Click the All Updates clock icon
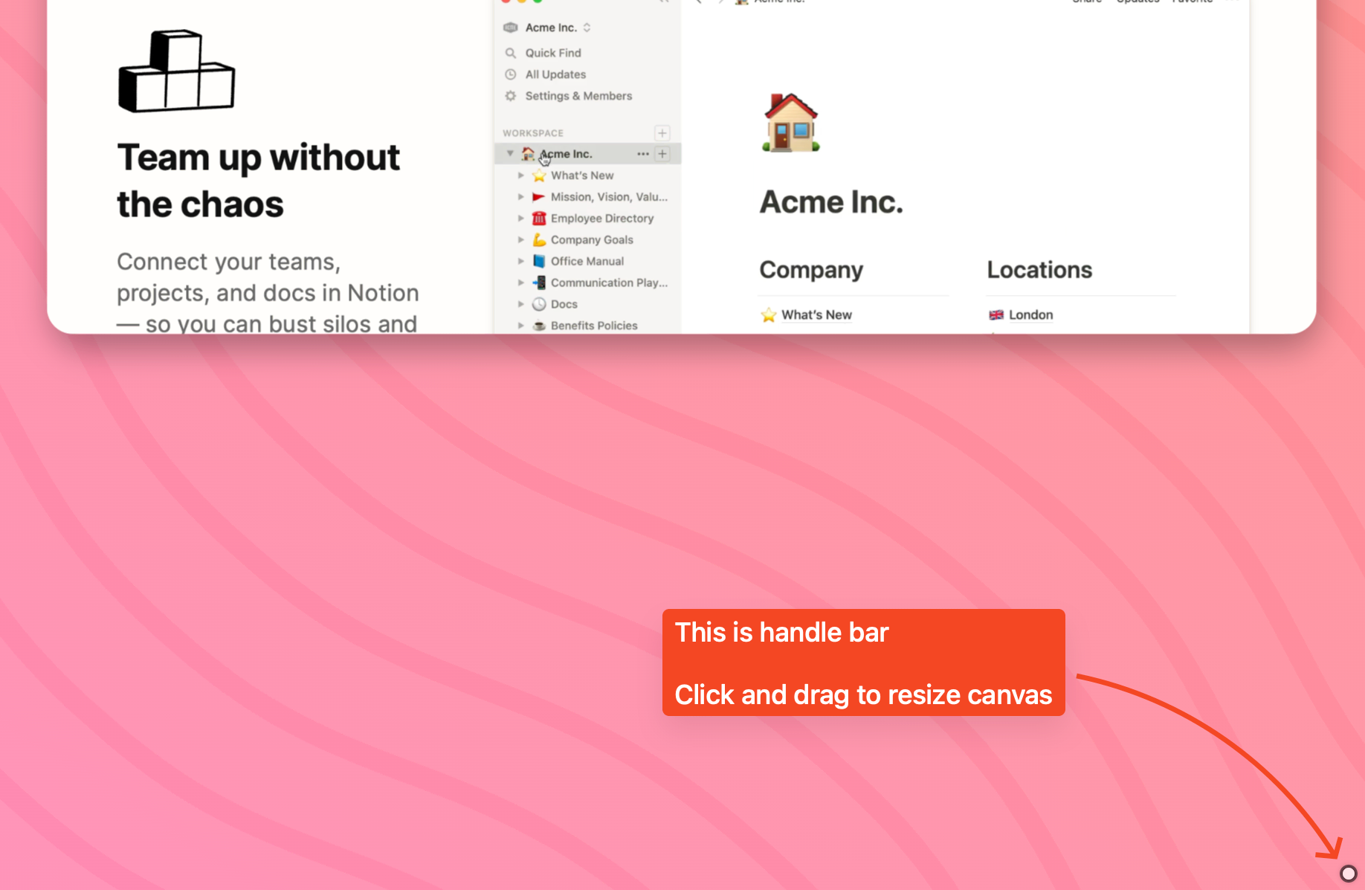 point(511,74)
